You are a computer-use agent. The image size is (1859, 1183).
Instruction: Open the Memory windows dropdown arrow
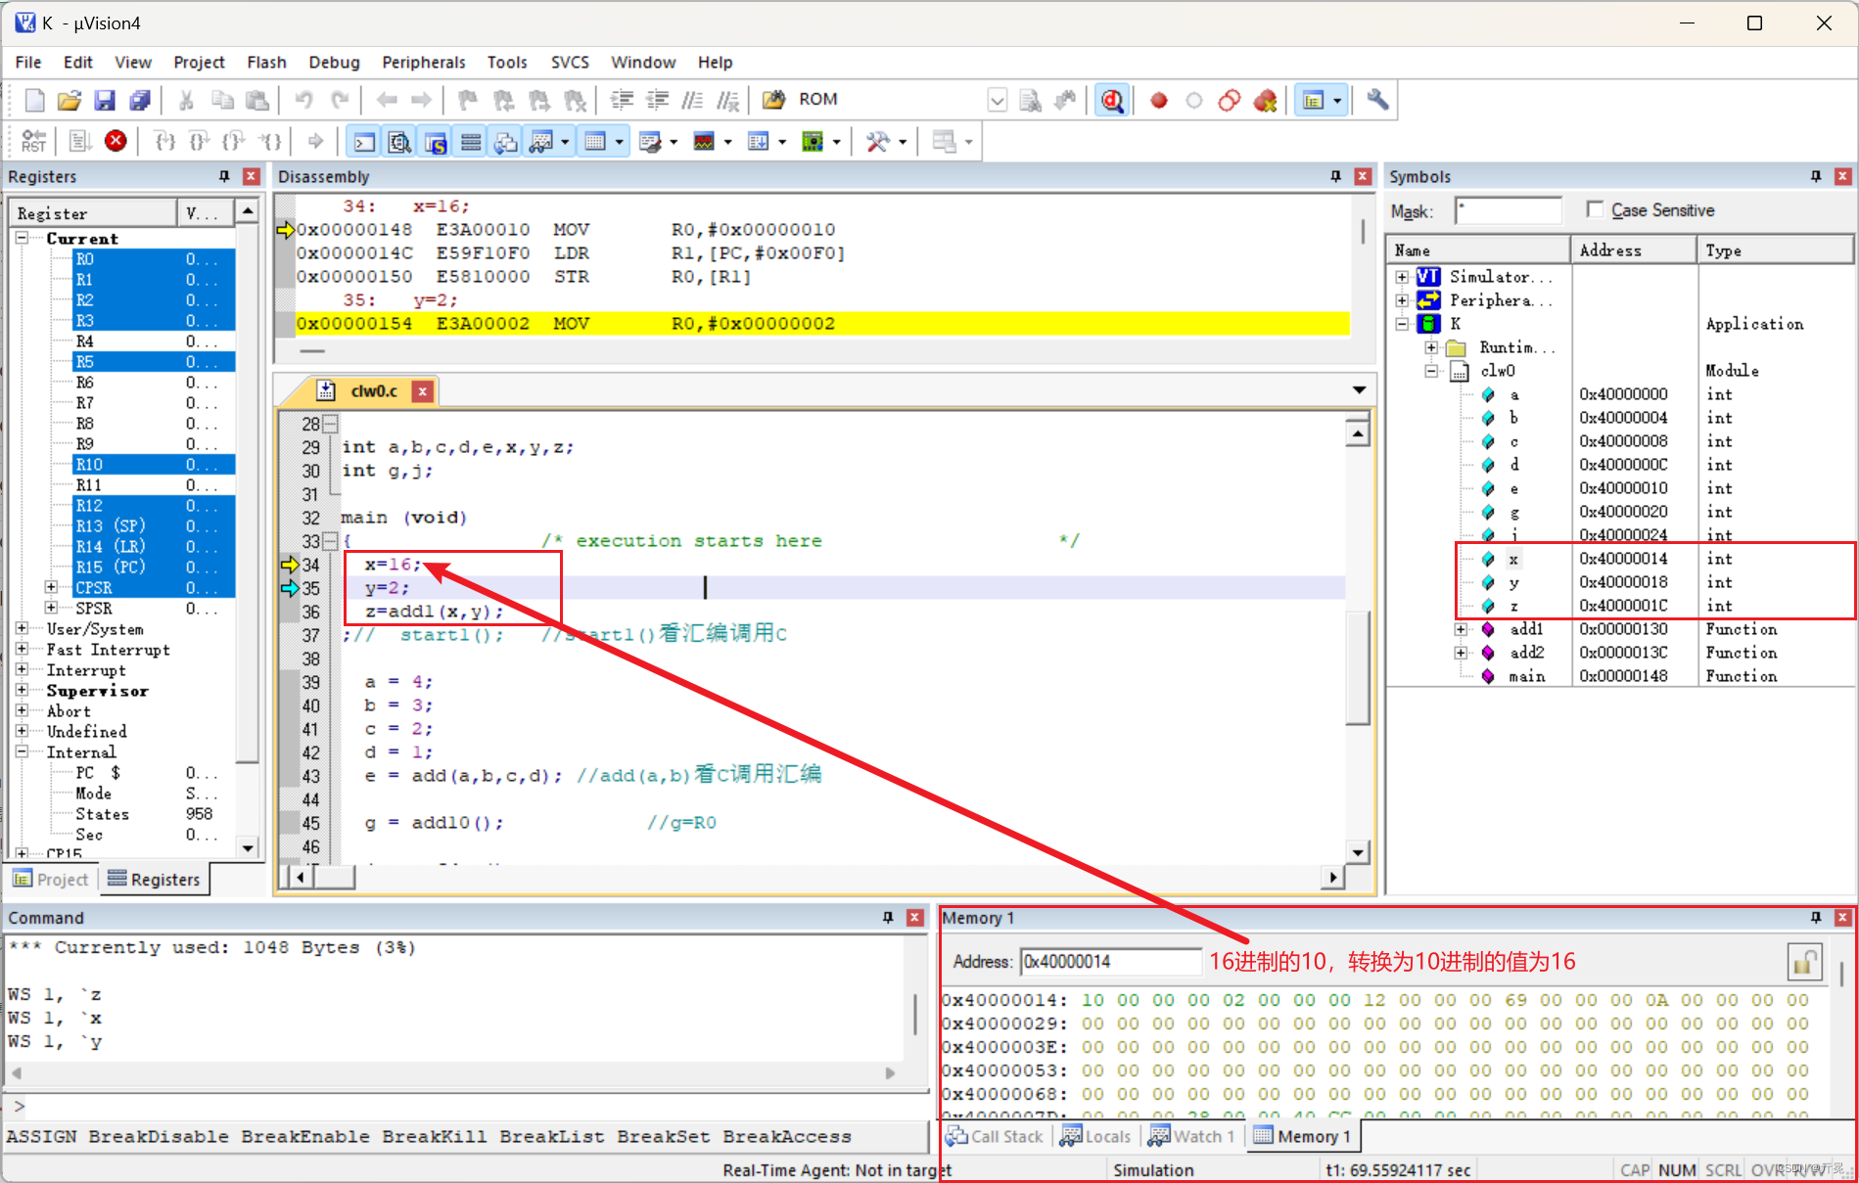tap(620, 143)
